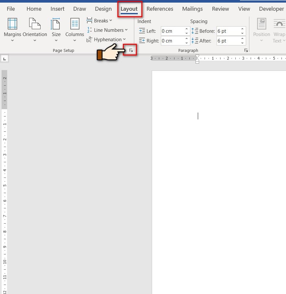This screenshot has height=294, width=286.
Task: Click in the blank document page
Action: click(x=219, y=182)
